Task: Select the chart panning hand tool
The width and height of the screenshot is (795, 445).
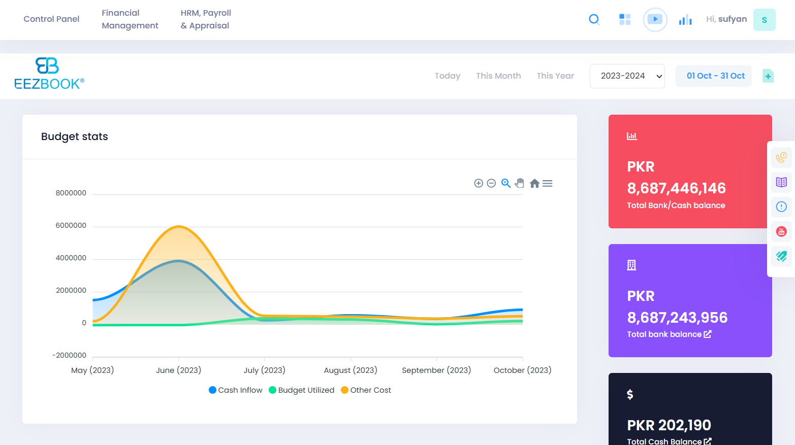Action: 519,183
